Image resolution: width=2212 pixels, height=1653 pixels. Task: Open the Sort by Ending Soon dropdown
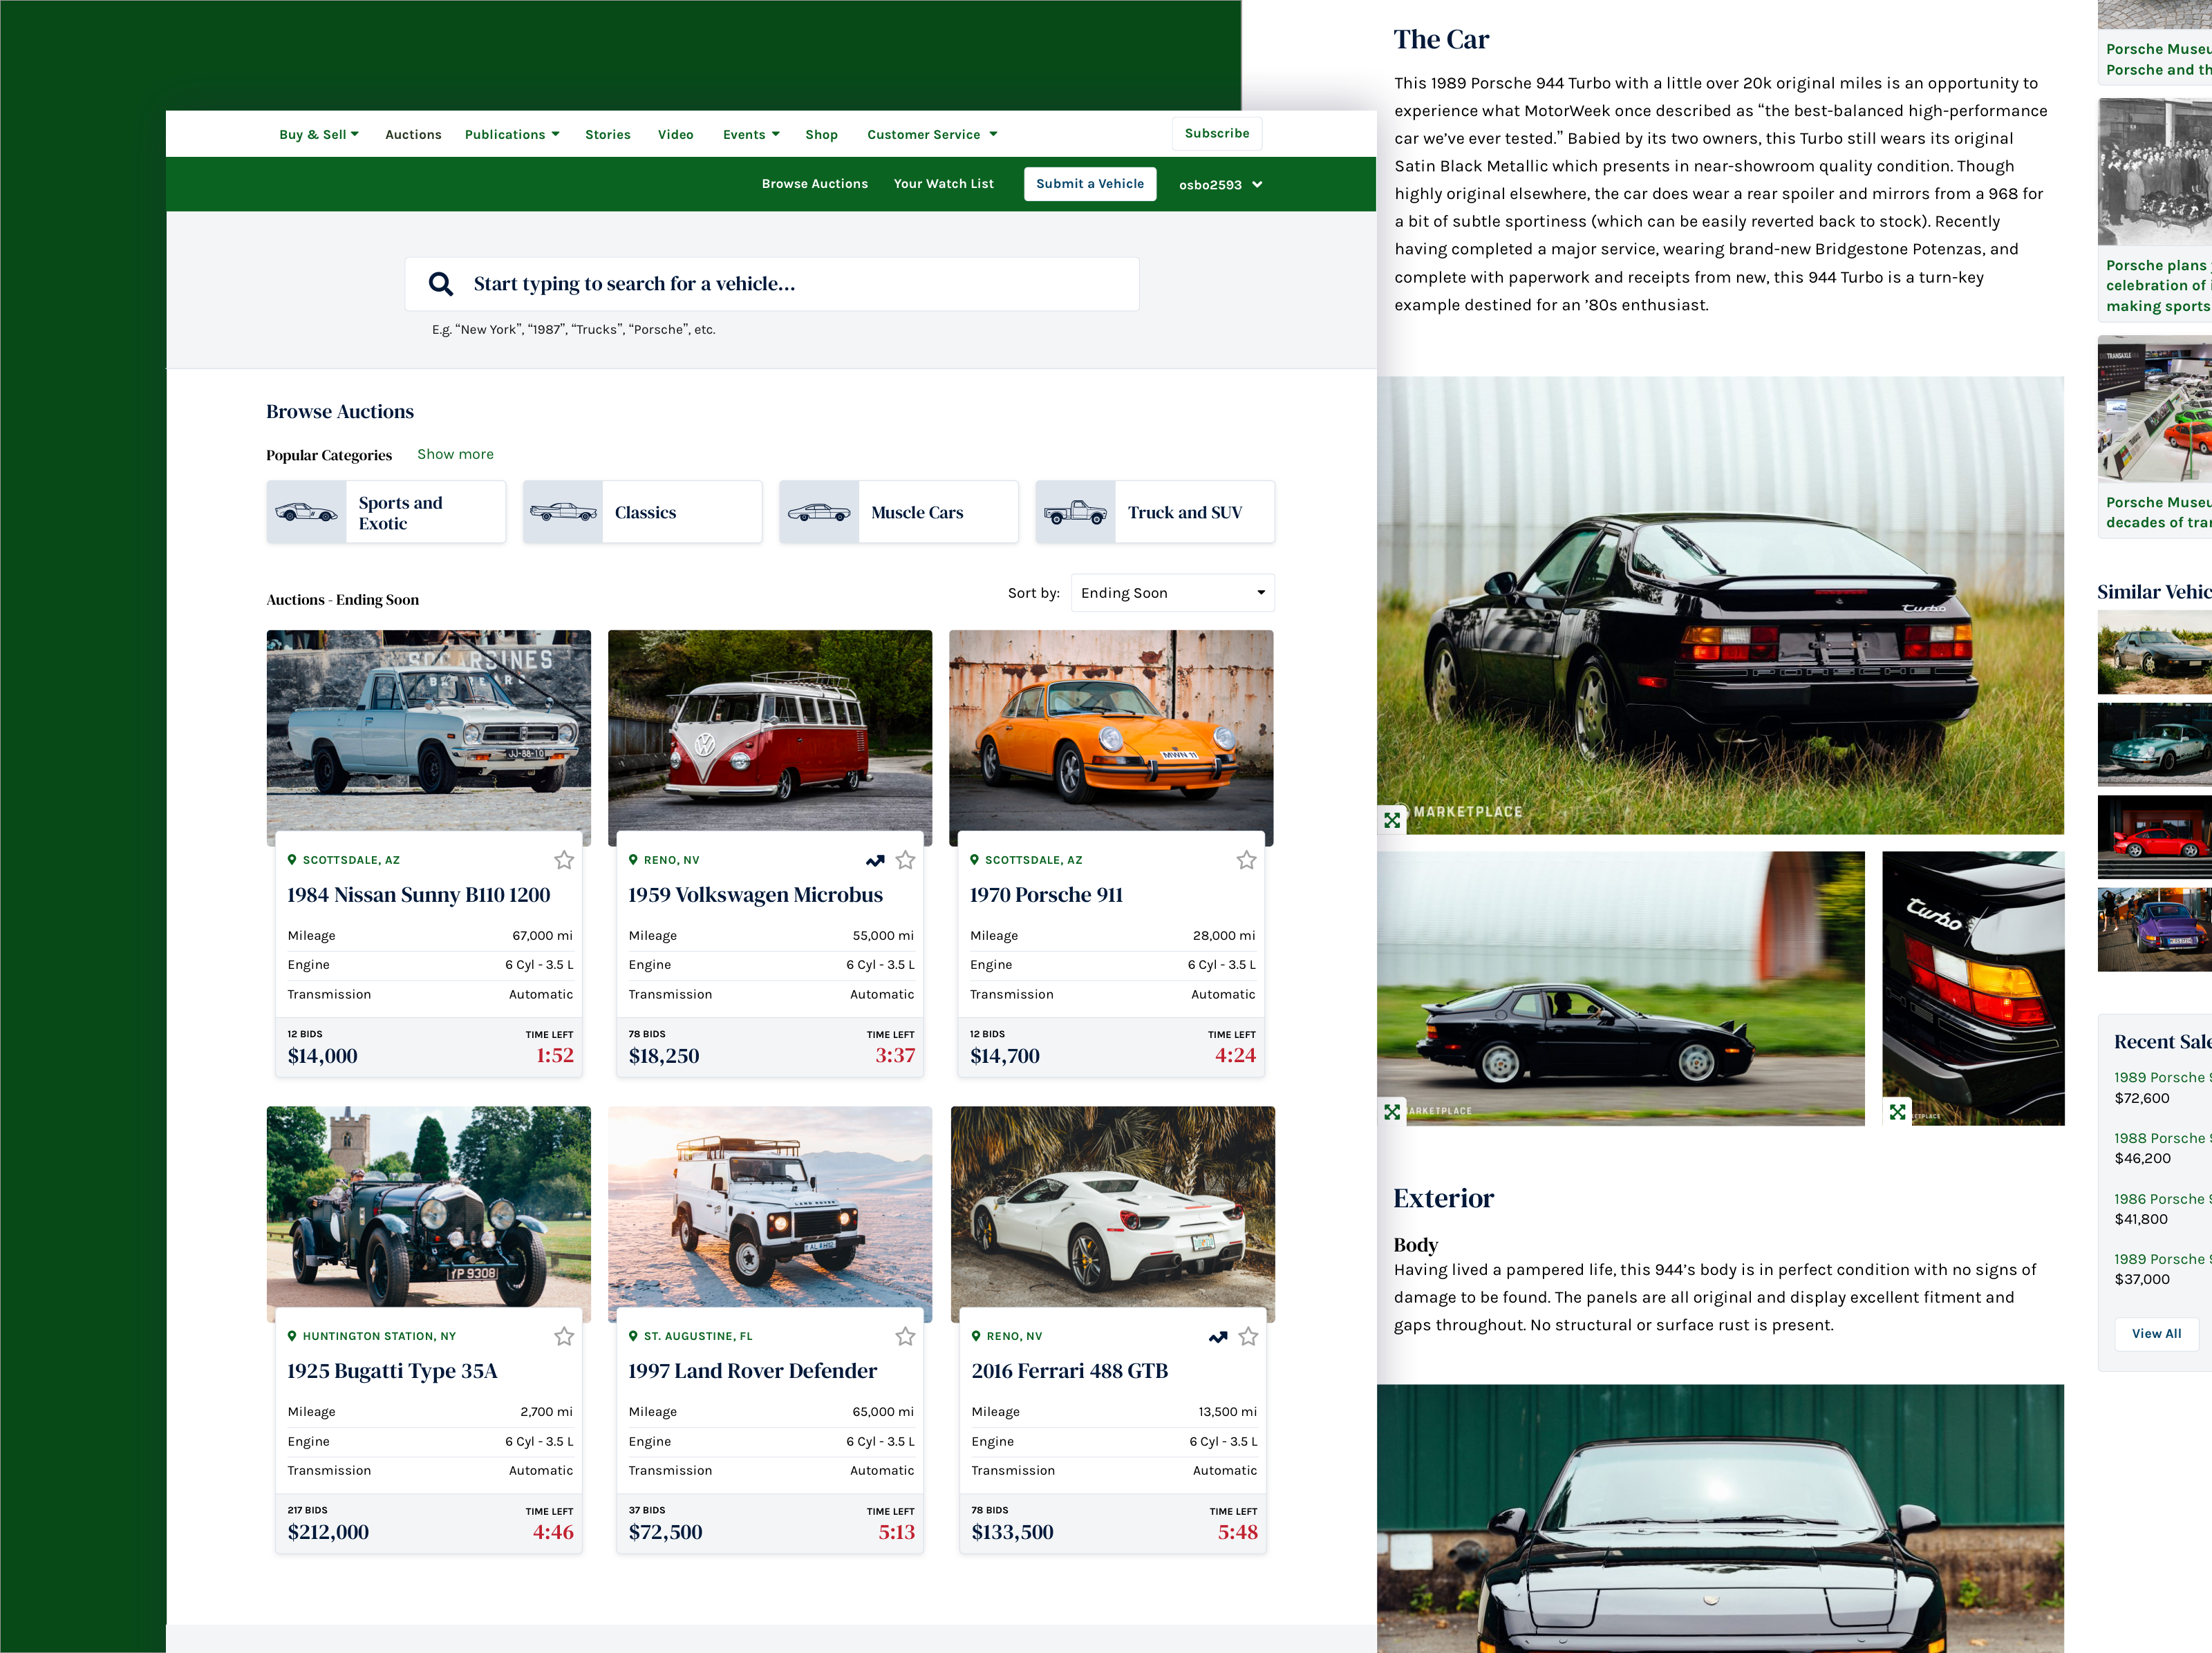(x=1172, y=593)
